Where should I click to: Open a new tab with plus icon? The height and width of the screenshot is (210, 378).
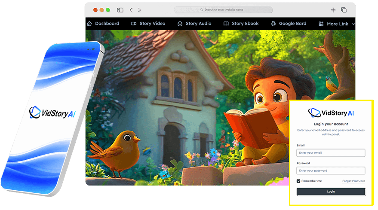click(x=333, y=10)
